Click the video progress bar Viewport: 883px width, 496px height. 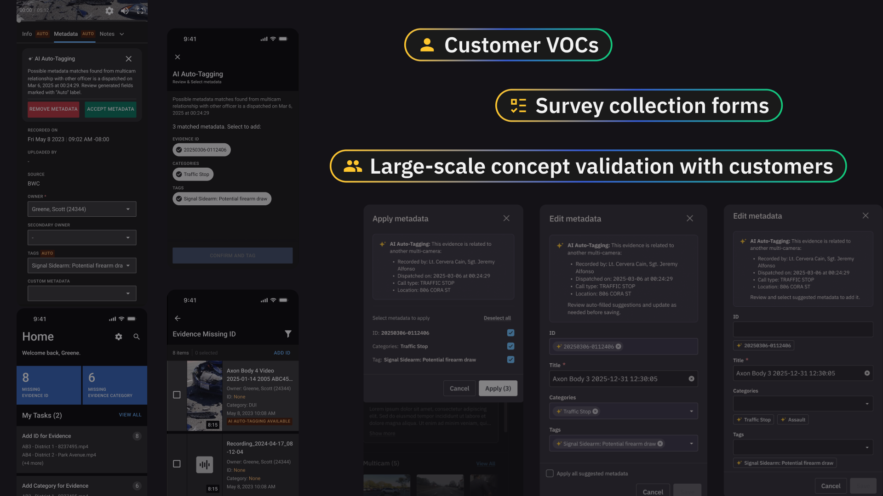tap(82, 20)
